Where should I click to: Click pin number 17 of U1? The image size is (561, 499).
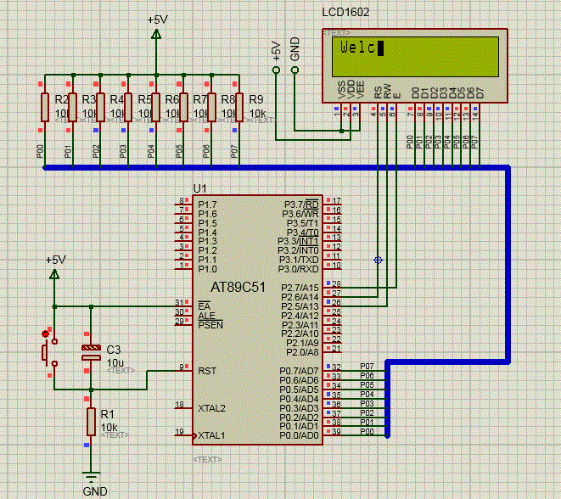[336, 200]
